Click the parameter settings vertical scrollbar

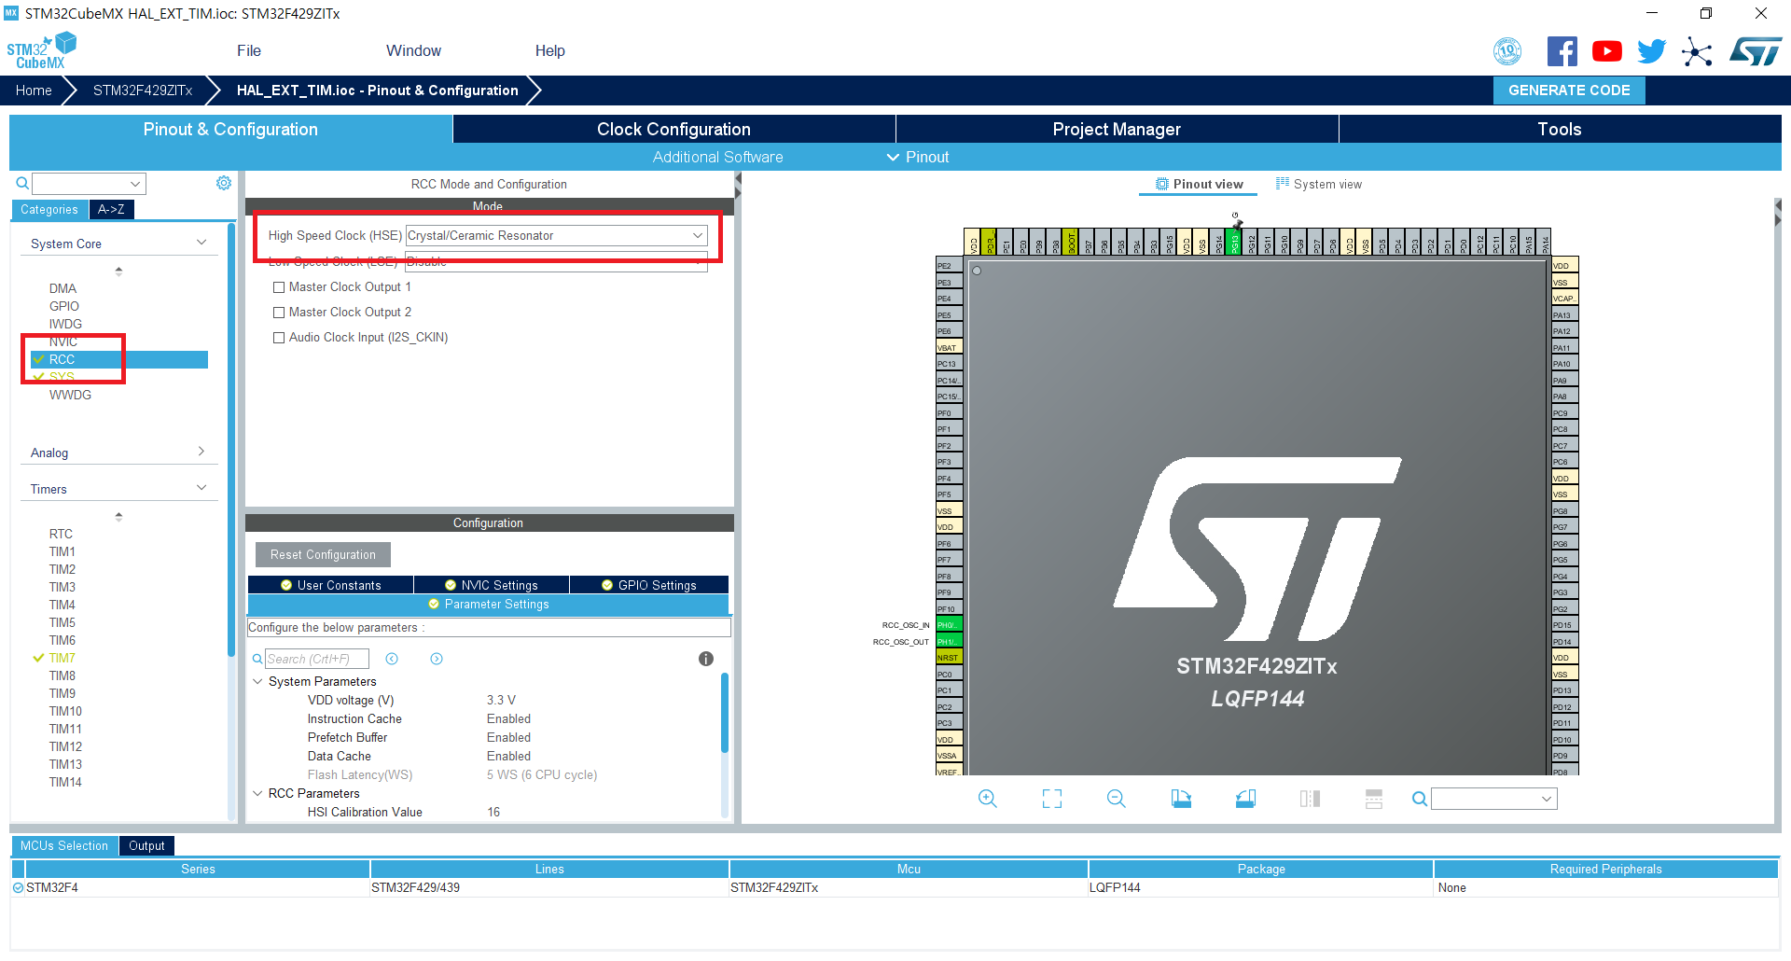(725, 714)
